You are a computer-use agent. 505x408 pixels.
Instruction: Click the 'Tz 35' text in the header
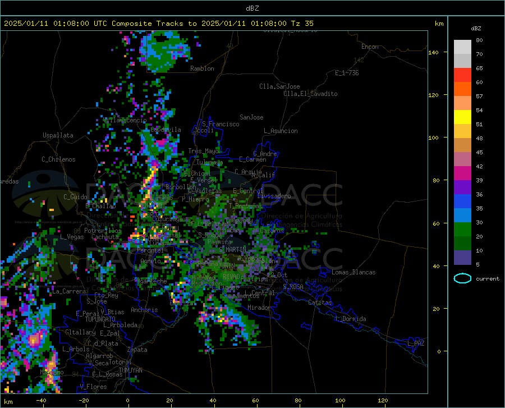pos(302,24)
